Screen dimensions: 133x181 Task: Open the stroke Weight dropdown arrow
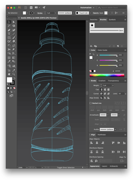point(113,86)
